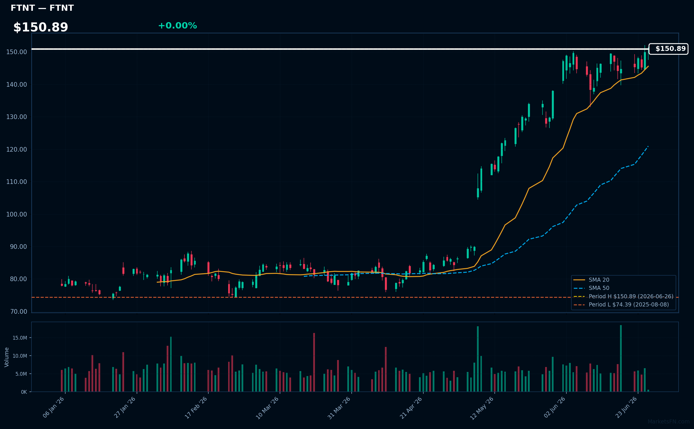Click the 15.0M volume axis label
The height and width of the screenshot is (429, 694).
[x=20, y=338]
